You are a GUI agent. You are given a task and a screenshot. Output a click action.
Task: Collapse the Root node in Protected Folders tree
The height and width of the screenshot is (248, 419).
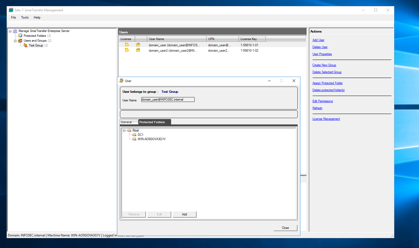point(124,130)
